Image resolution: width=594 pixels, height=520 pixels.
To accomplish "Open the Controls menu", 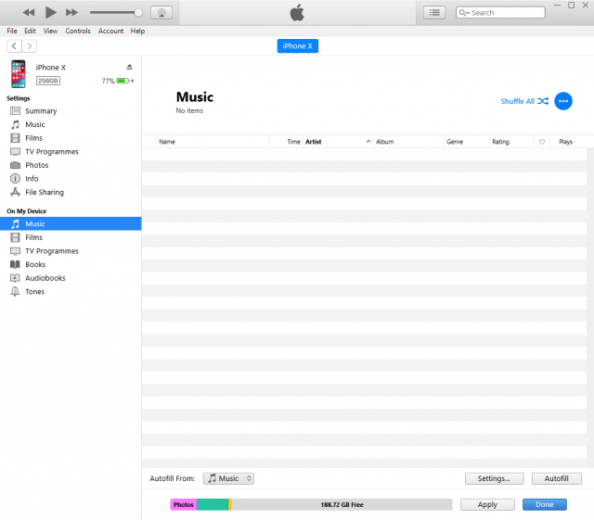I will point(78,31).
